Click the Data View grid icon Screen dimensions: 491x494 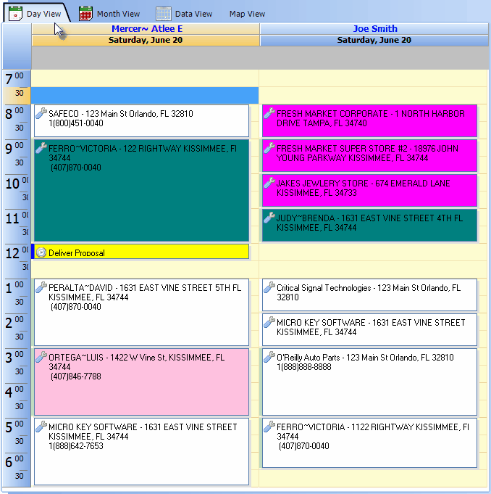pyautogui.click(x=164, y=14)
